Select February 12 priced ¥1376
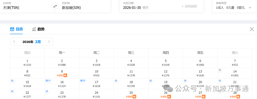257x99 pixels. click(x=166, y=73)
